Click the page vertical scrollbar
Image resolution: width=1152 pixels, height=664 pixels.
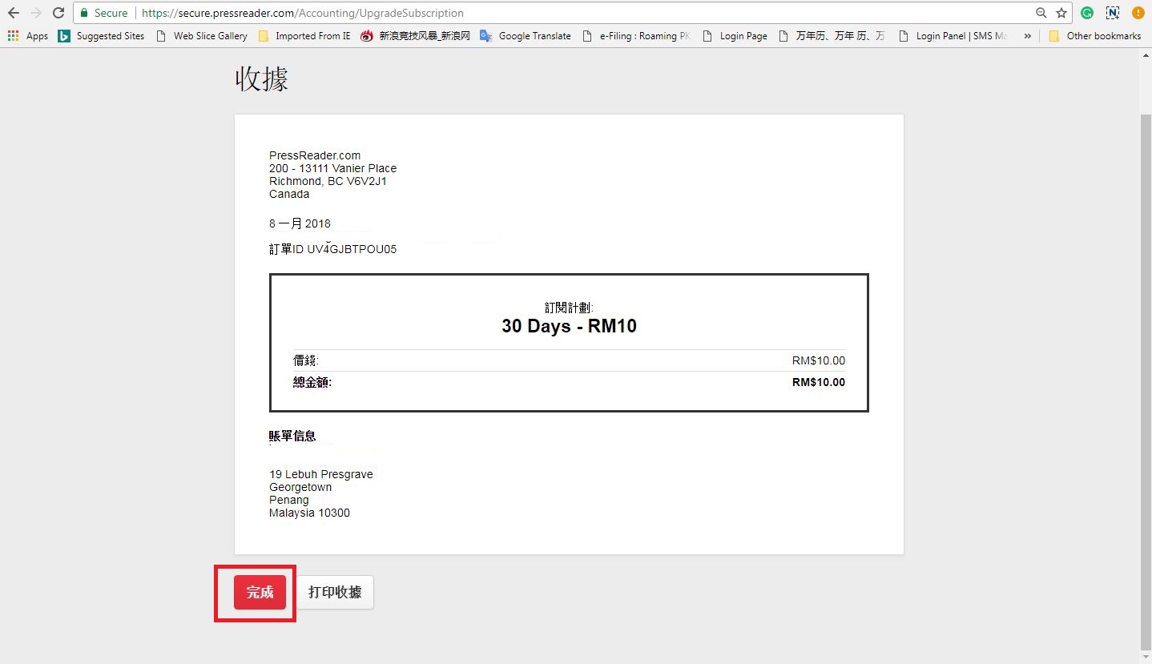(1146, 383)
